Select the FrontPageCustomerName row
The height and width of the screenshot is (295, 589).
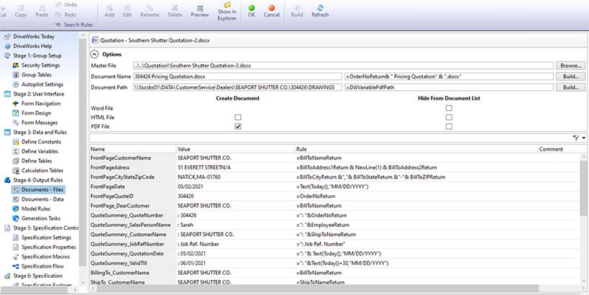(335, 158)
